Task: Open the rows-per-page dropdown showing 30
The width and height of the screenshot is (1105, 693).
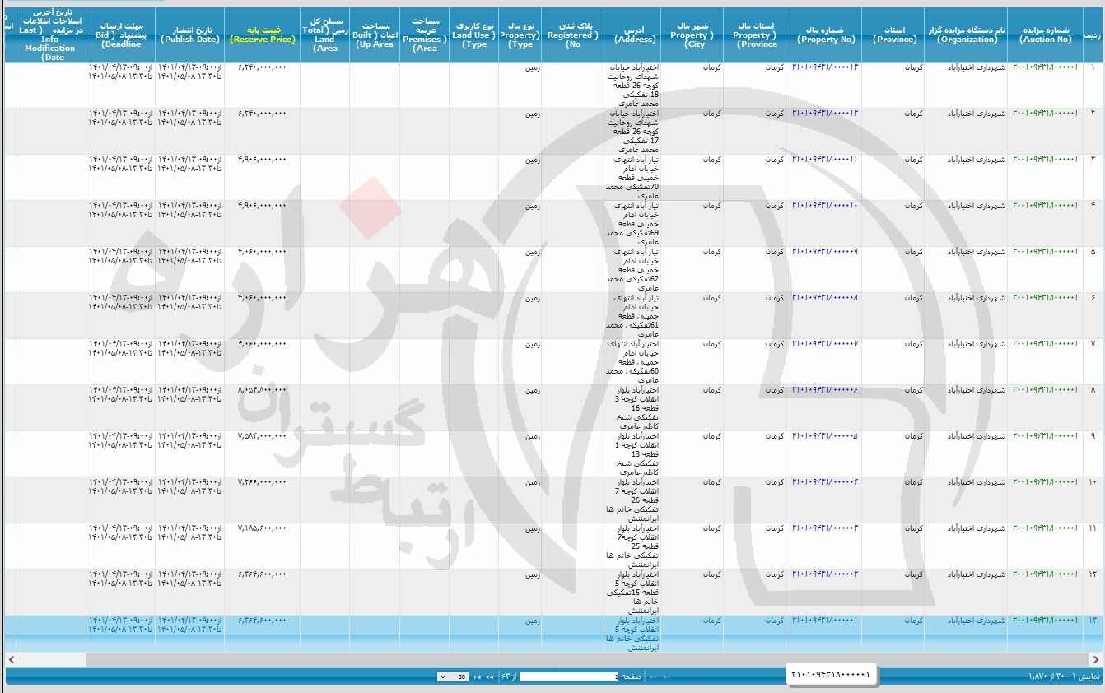Action: click(453, 677)
